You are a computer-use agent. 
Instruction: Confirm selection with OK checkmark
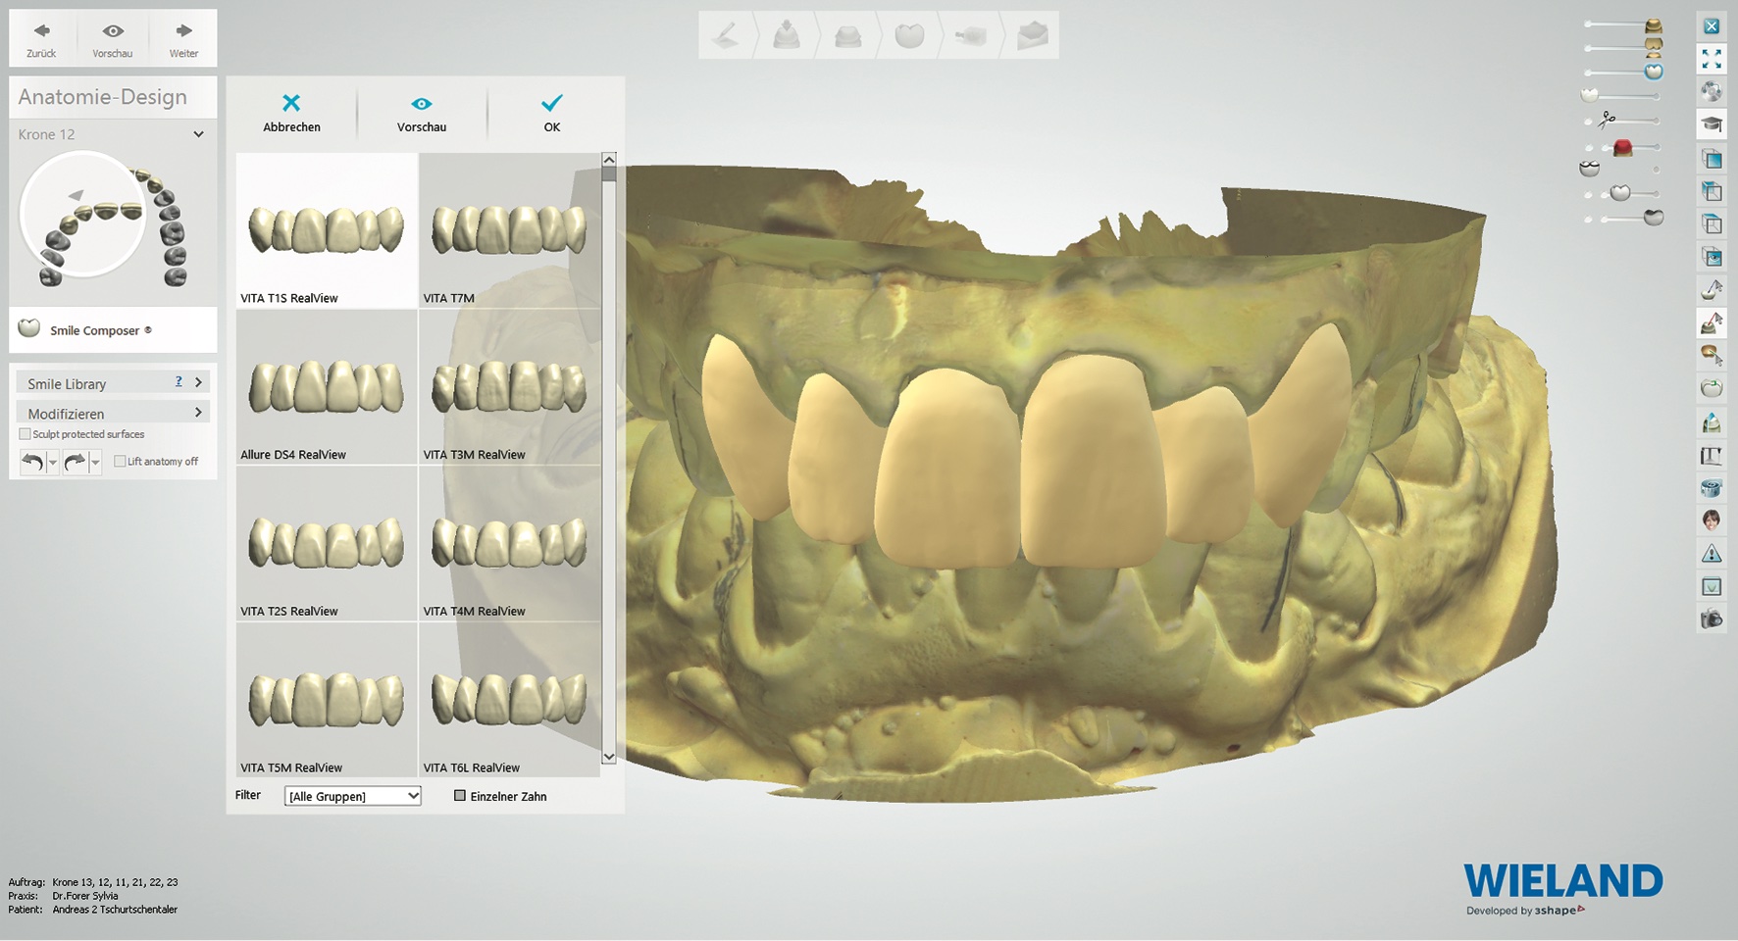pos(552,113)
